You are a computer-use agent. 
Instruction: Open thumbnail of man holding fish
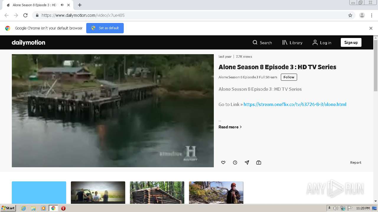pyautogui.click(x=216, y=192)
